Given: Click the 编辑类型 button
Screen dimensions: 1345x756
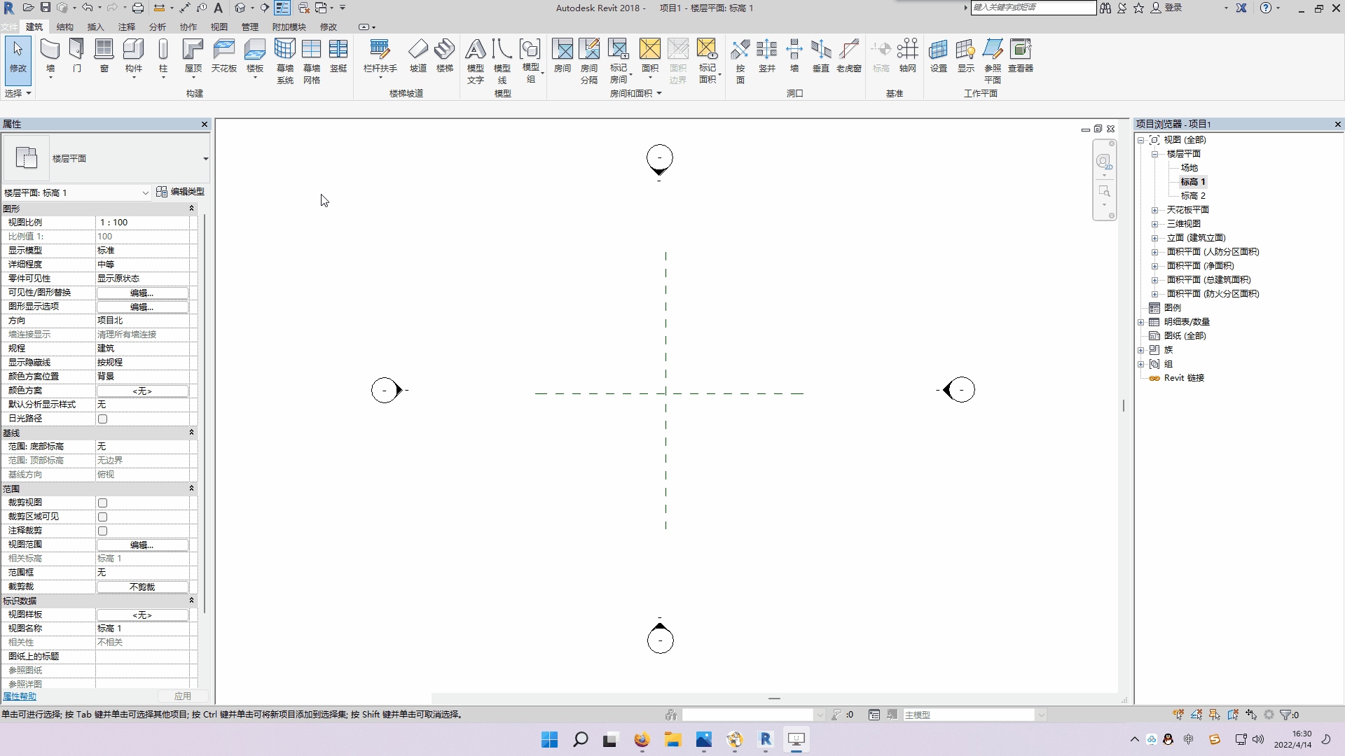Looking at the screenshot, I should click(x=181, y=192).
